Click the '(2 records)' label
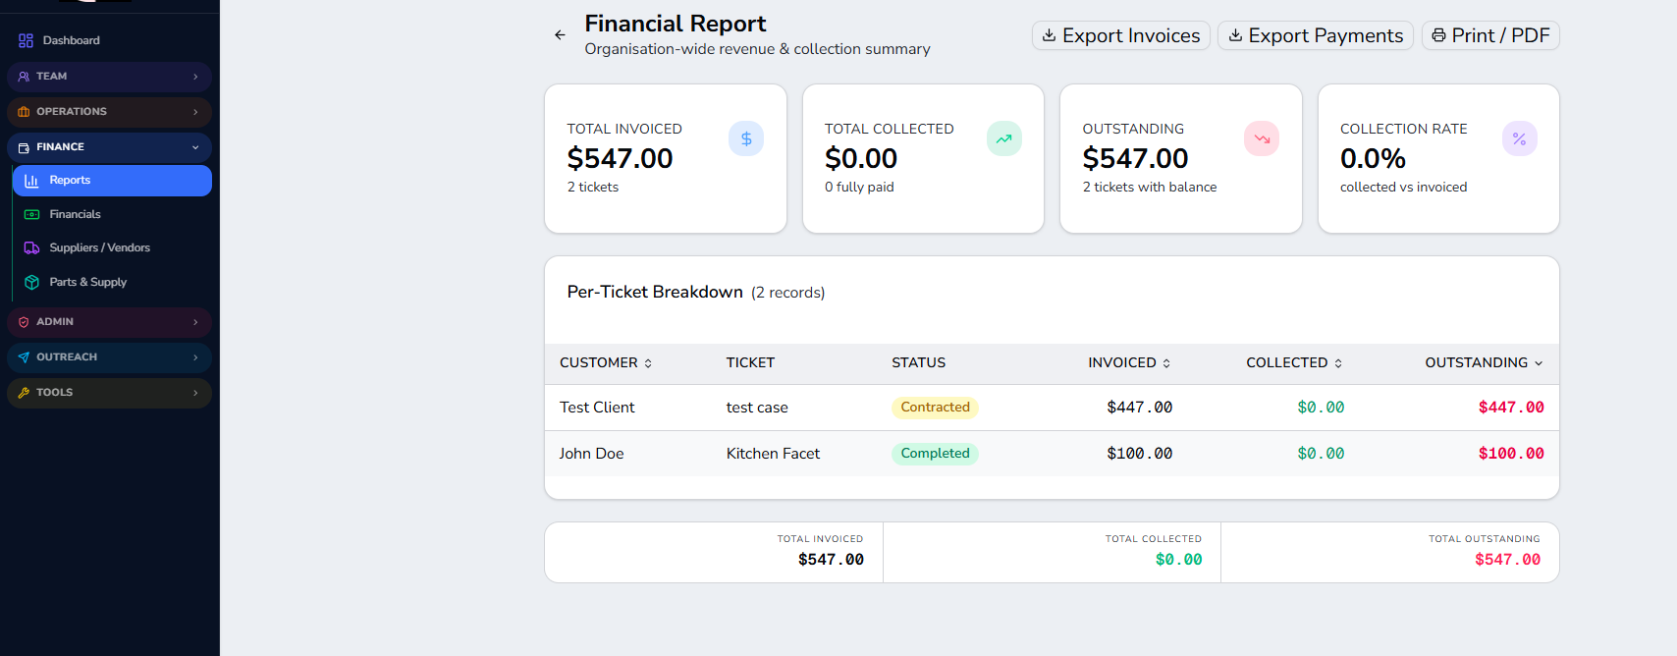This screenshot has width=1677, height=656. 787,293
